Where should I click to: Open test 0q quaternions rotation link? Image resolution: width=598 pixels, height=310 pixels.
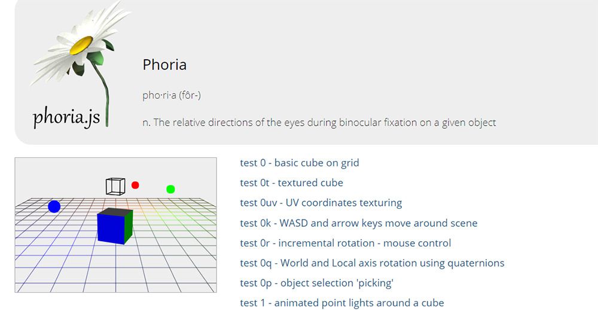coord(372,263)
